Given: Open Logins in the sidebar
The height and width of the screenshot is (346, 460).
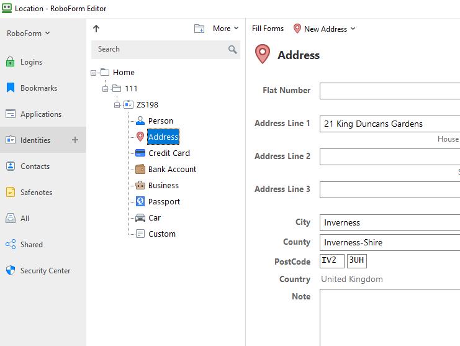Looking at the screenshot, I should (x=31, y=62).
